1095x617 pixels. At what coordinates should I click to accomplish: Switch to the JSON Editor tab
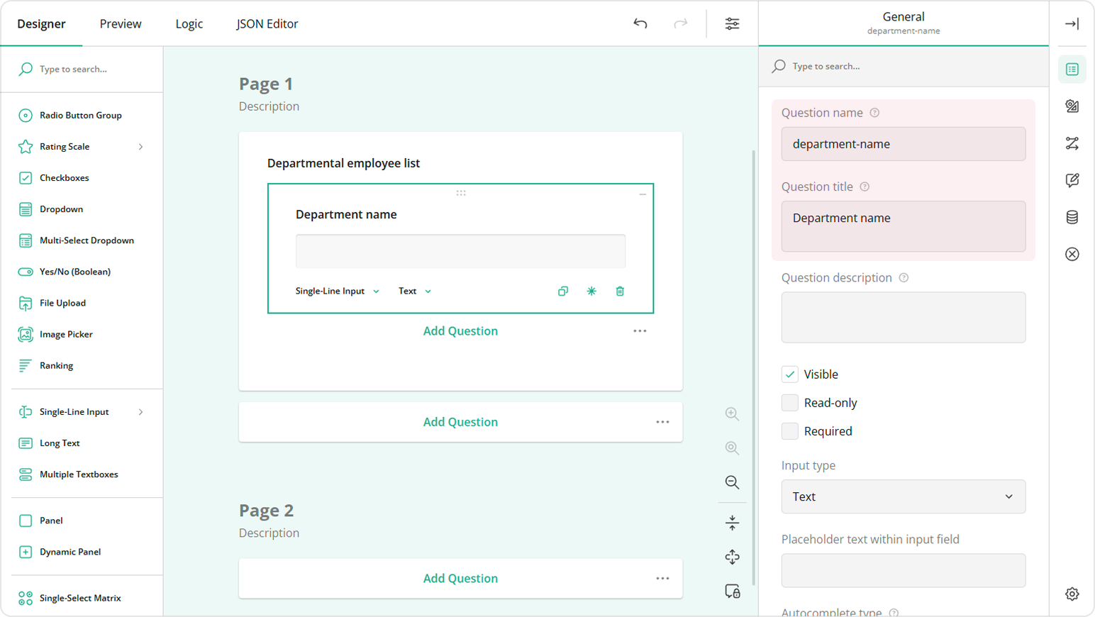click(x=267, y=23)
